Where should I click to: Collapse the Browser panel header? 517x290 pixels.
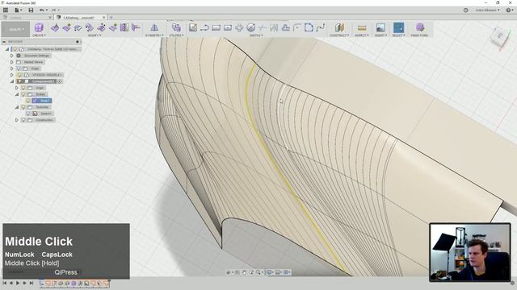4,42
